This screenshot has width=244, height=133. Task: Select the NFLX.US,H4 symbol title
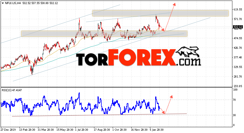[13, 3]
